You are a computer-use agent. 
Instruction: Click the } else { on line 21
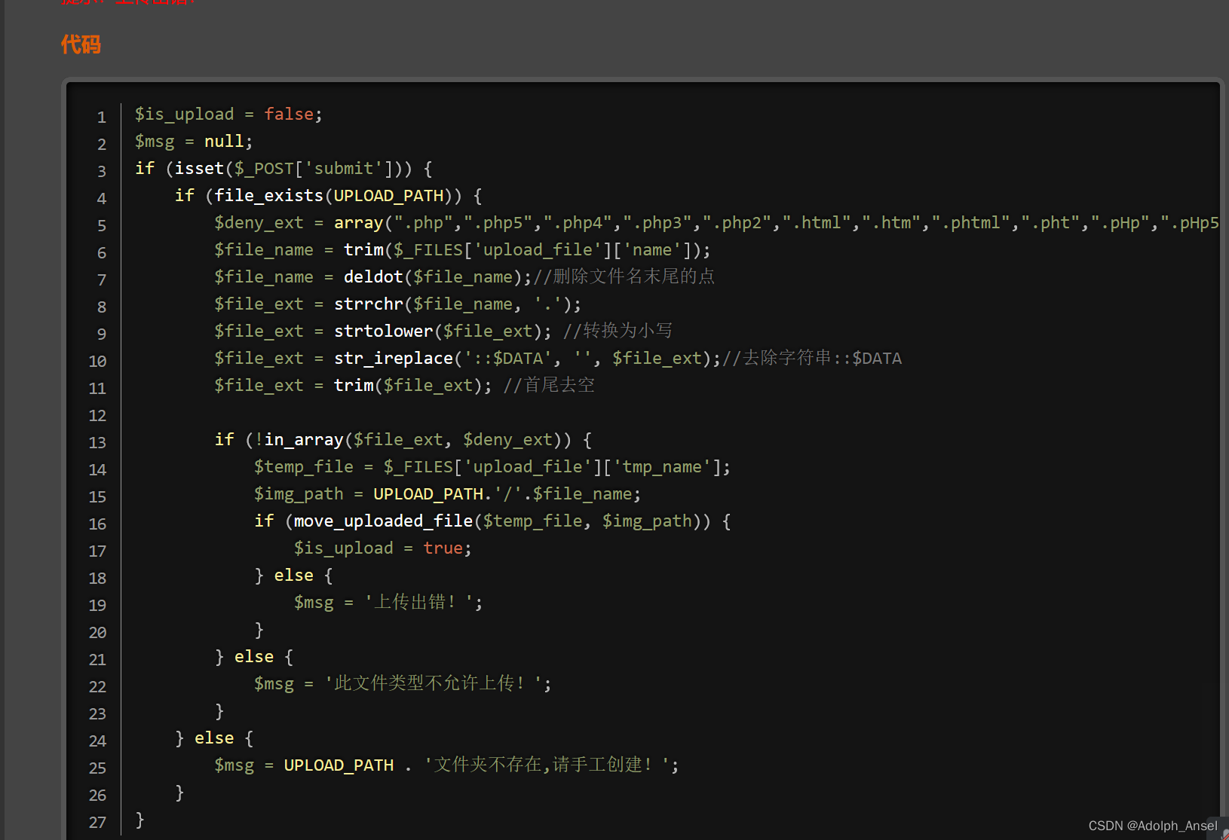pos(253,656)
